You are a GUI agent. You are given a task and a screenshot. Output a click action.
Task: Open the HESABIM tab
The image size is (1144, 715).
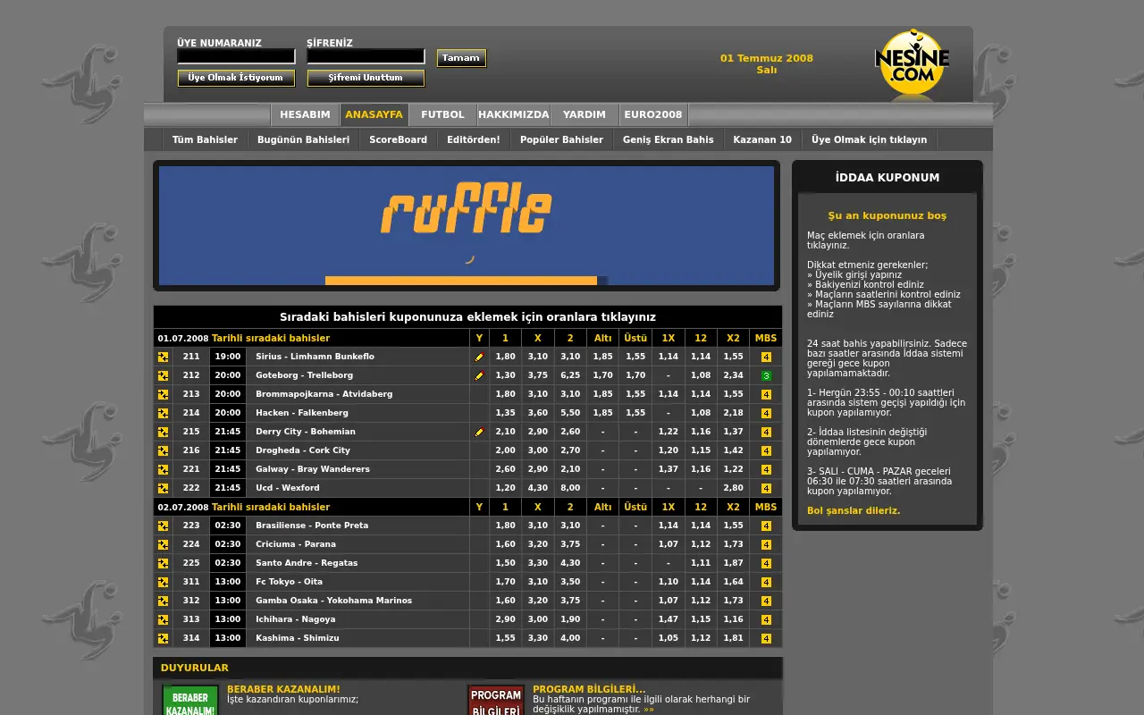point(305,114)
